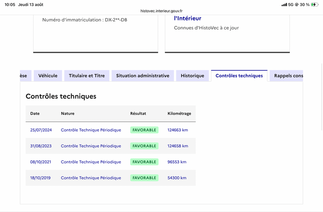Select the date 31/08/2023

click(x=41, y=146)
